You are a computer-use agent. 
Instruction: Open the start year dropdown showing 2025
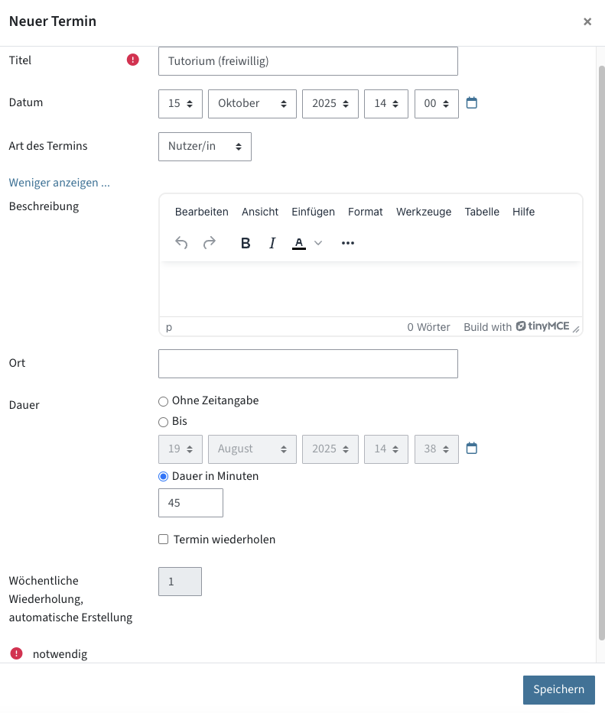(x=330, y=104)
